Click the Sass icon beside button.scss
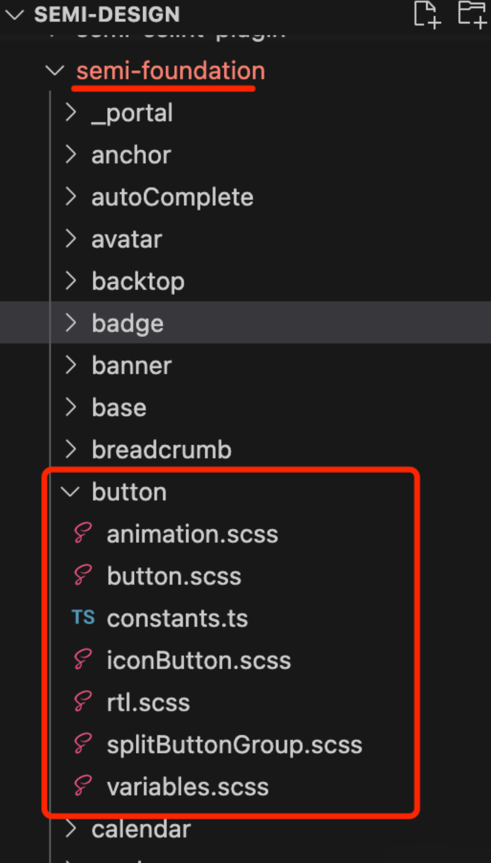The image size is (491, 863). click(x=83, y=576)
